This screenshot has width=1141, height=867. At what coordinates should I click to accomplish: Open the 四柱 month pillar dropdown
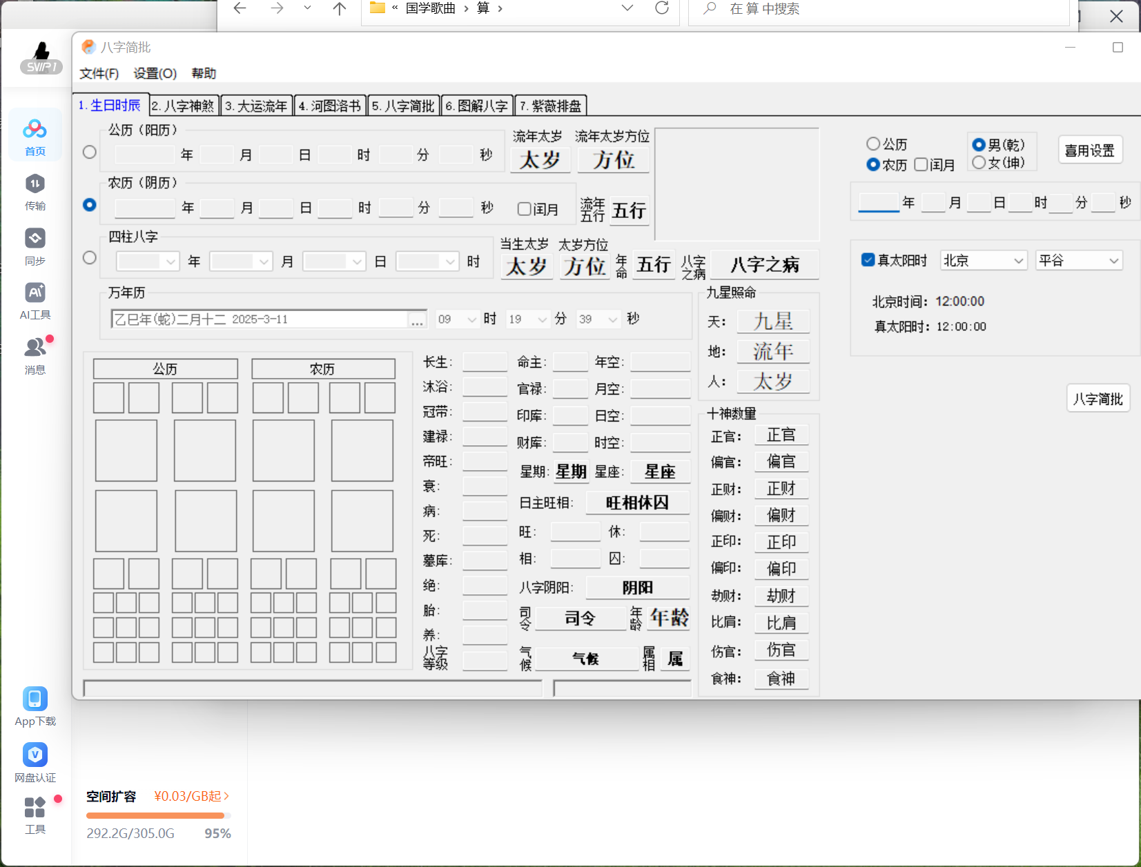[x=241, y=262]
